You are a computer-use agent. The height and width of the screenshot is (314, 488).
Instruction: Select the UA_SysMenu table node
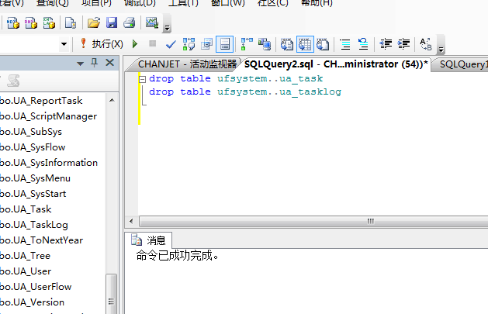click(35, 178)
